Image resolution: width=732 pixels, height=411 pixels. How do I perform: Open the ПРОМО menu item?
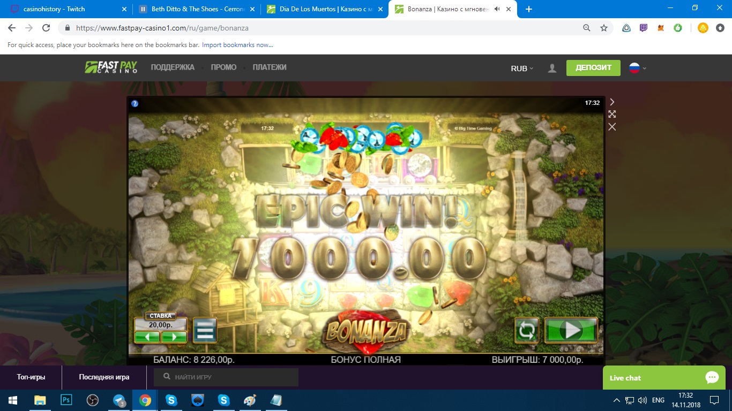click(x=223, y=67)
